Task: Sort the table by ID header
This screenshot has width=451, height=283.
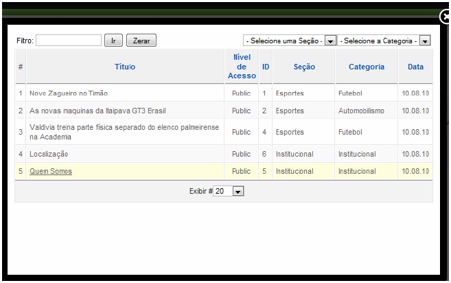Action: [x=266, y=67]
